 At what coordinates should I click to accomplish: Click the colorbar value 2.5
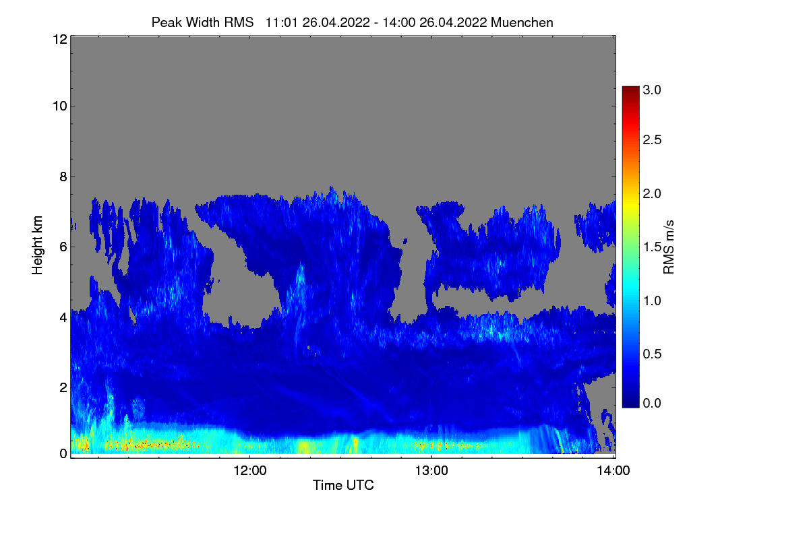(x=653, y=140)
